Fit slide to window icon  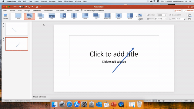click(x=191, y=101)
